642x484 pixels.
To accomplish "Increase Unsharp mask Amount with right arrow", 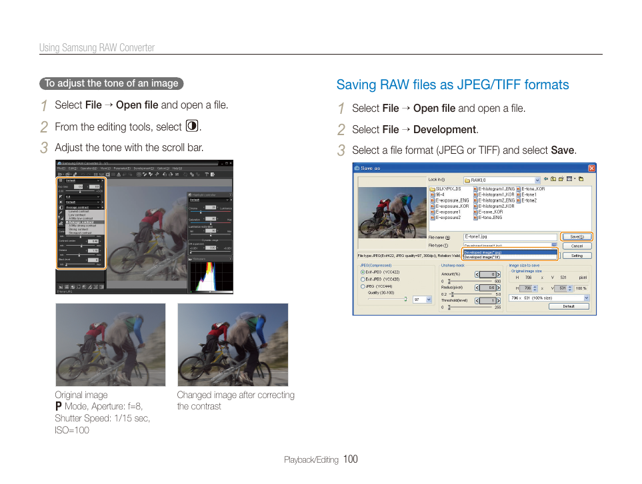I will tap(498, 274).
